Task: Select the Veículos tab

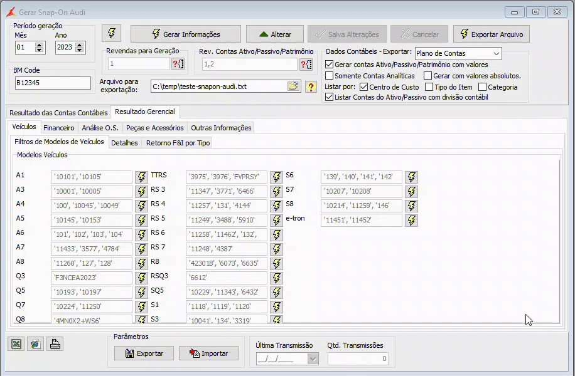Action: click(24, 127)
